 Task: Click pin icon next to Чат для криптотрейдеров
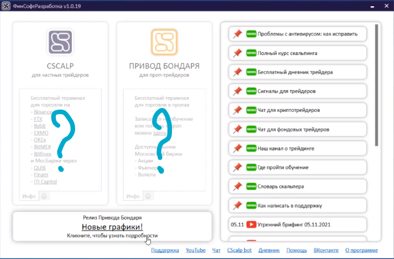pyautogui.click(x=237, y=110)
